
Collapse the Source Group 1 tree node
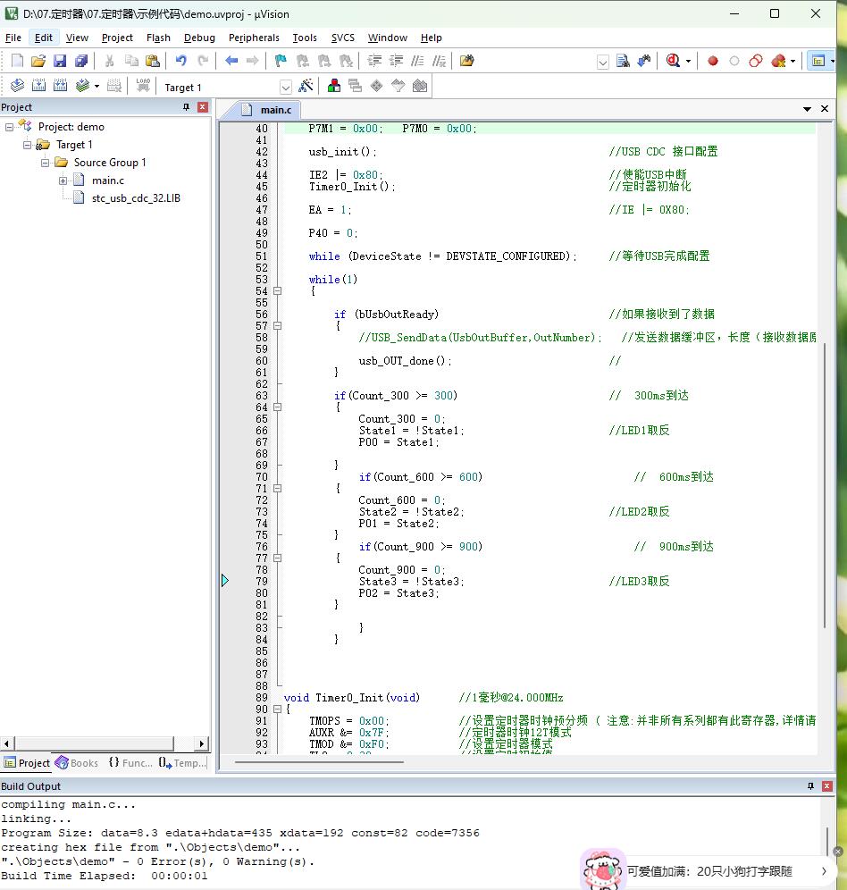[x=45, y=163]
